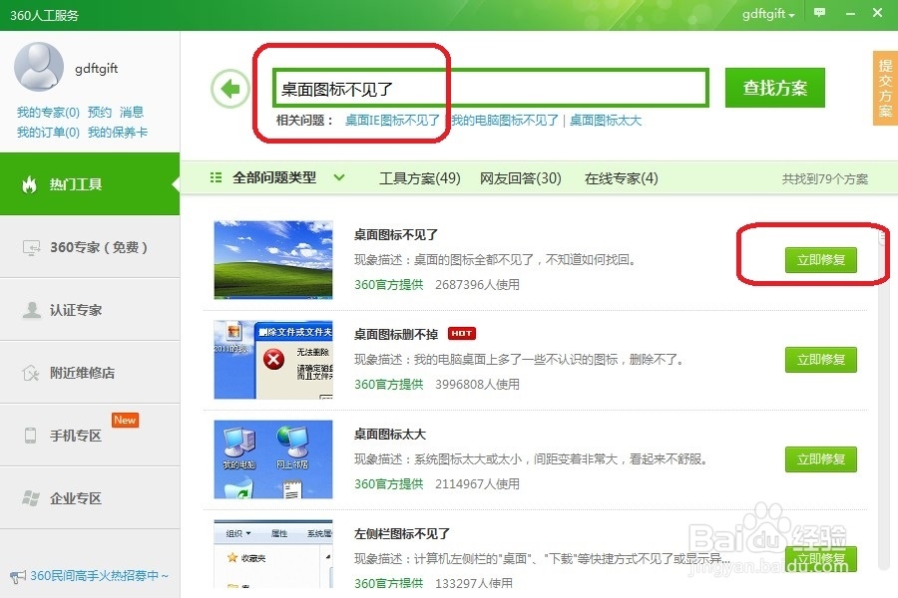Viewport: 898px width, 598px height.
Task: Click the 我的保养卡 link
Action: pyautogui.click(x=118, y=133)
